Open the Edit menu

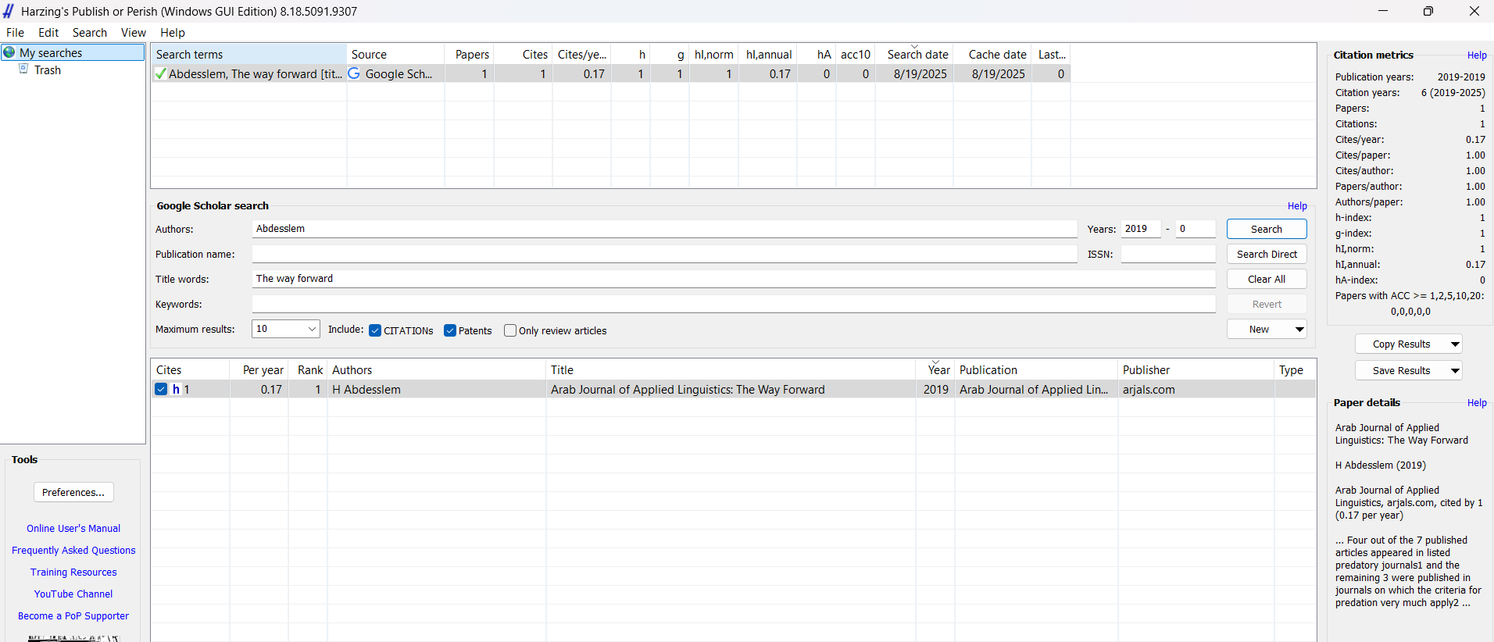point(48,33)
